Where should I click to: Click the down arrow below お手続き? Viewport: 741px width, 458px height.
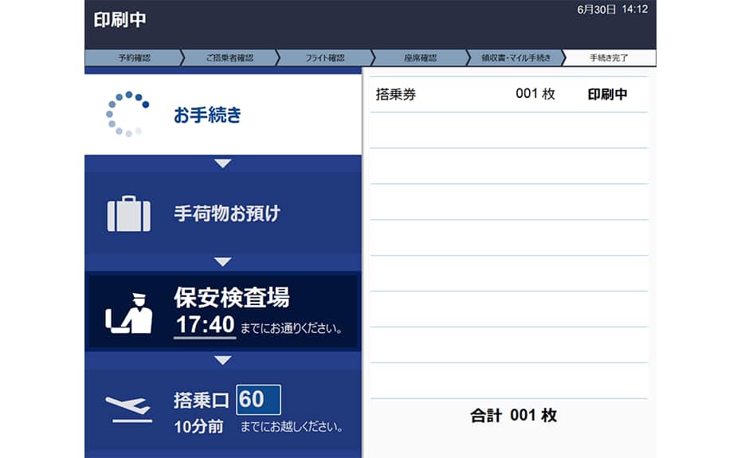[223, 163]
